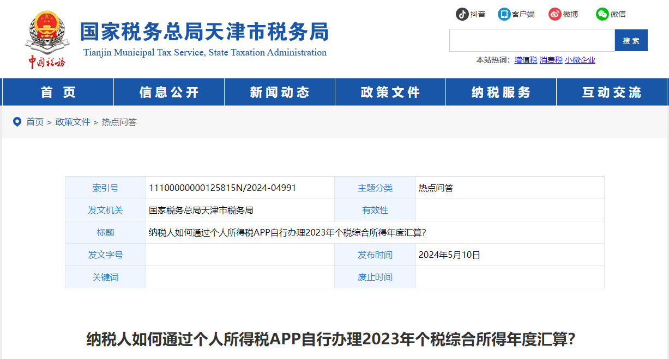Go to the 首页 navigation tab

tap(58, 92)
